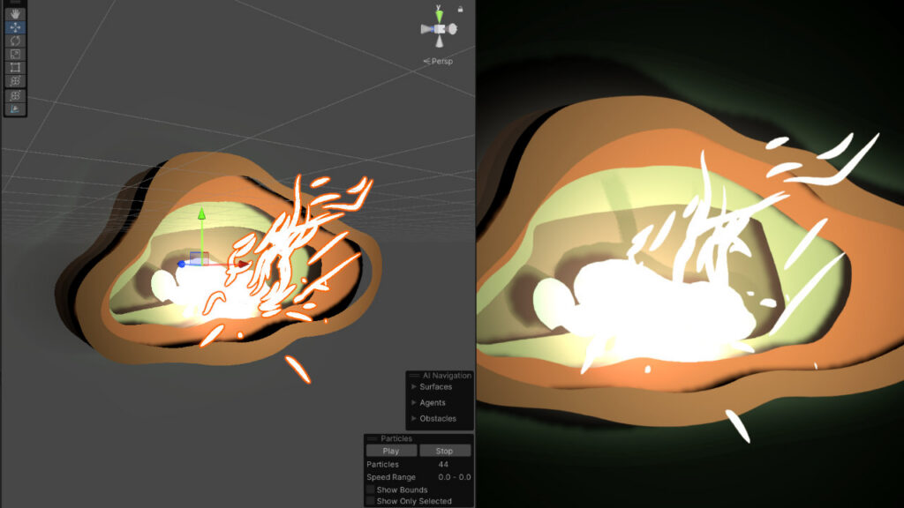Click the bottom icon in the tools toolbar
This screenshot has height=508, width=904.
click(15, 108)
